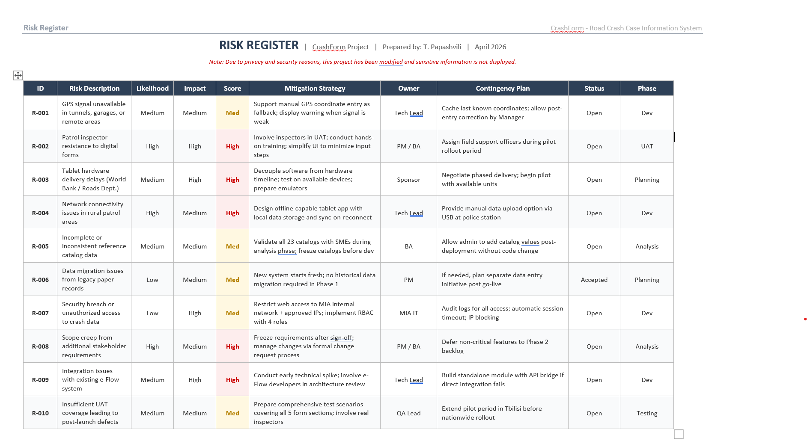The height and width of the screenshot is (447, 807).
Task: Click the Testing phase cell for R-010
Action: [647, 413]
